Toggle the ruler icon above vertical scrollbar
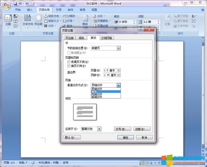 click(x=203, y=40)
